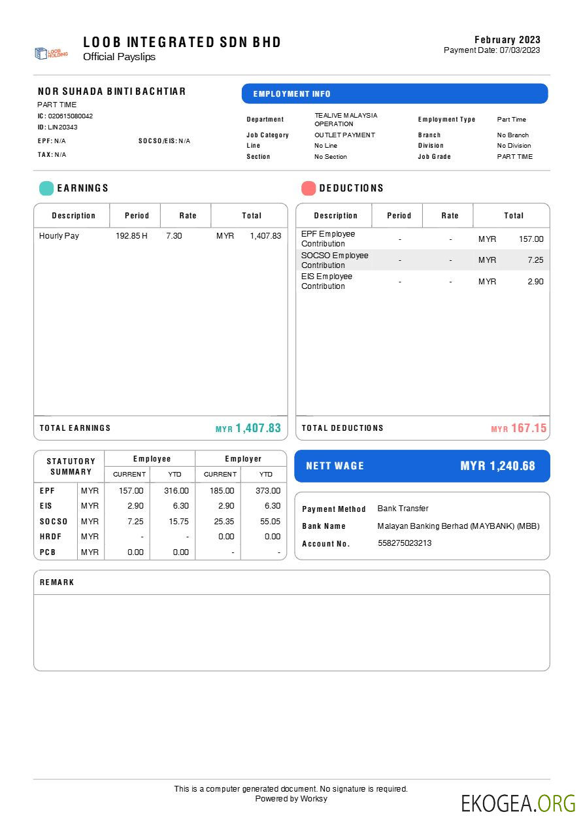
Task: Click the Total Deductions amount MYR 167.15
Action: tap(519, 428)
